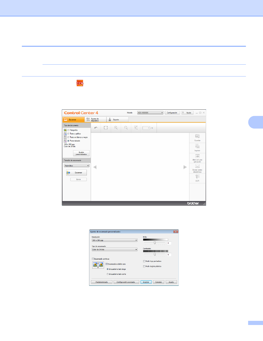Click the OCR icon in right panel
The image size is (263, 341).
197,176
